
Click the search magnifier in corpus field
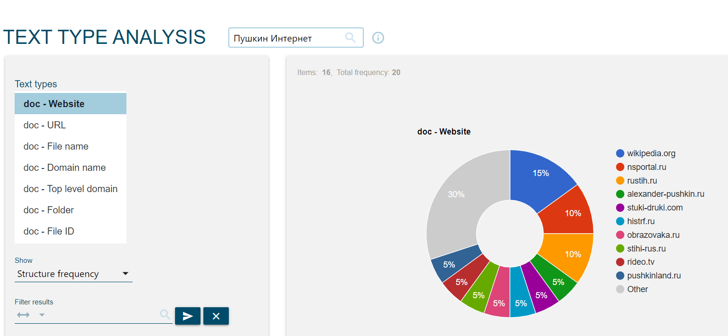(350, 38)
